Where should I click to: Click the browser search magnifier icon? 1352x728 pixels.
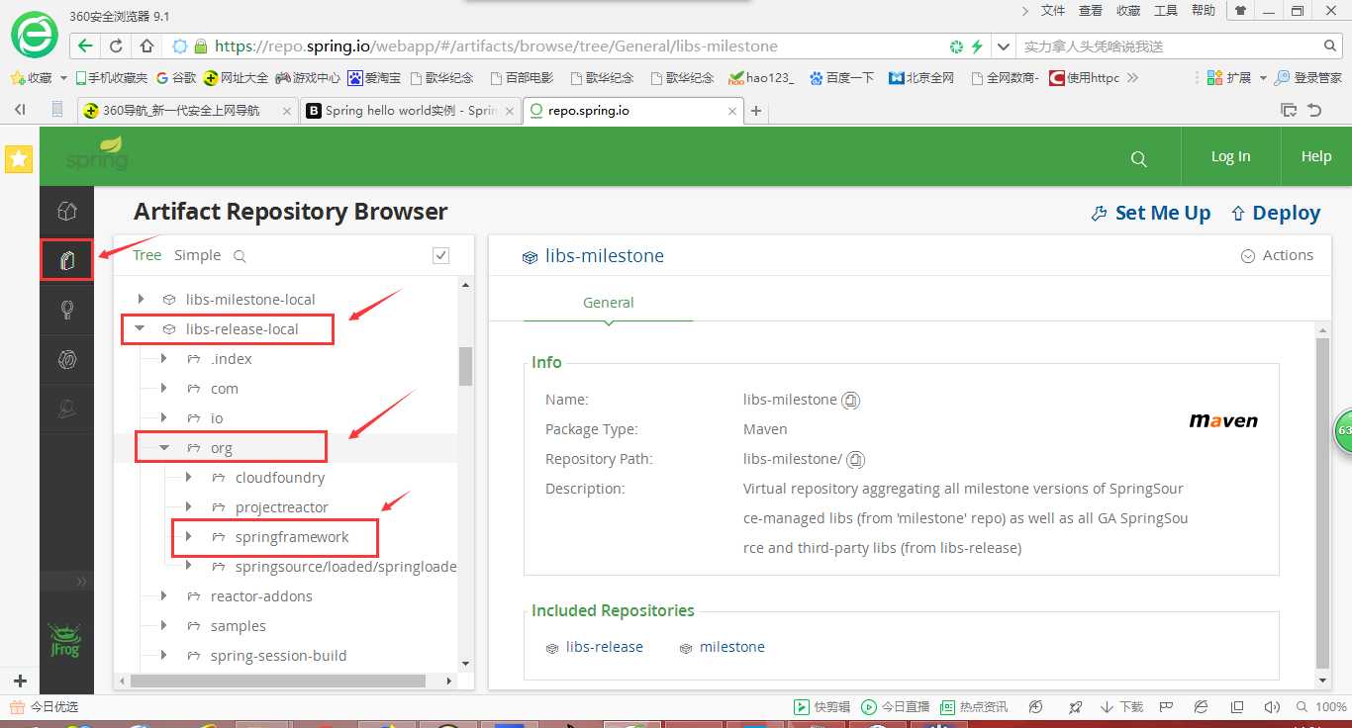(x=1330, y=45)
